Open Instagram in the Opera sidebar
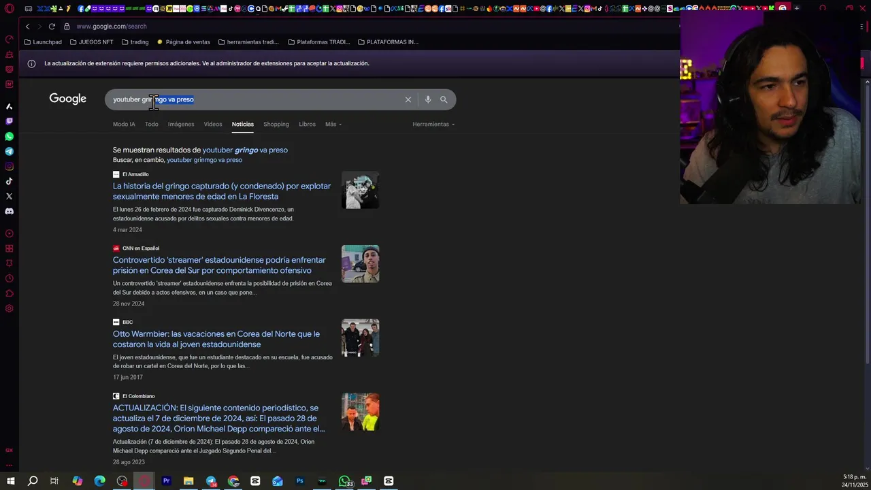Screen dimensions: 871x490 pos(9,166)
